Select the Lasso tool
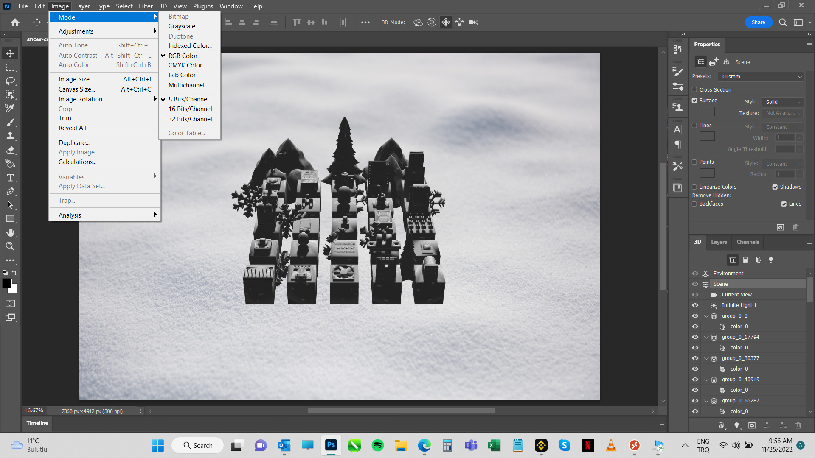Viewport: 815px width, 458px height. [10, 81]
